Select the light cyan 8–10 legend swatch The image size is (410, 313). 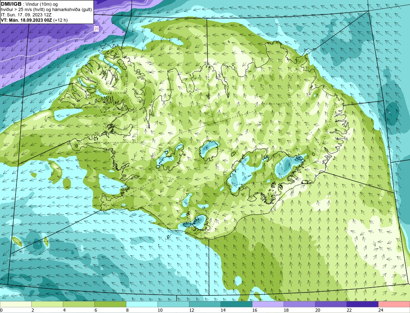point(142,304)
